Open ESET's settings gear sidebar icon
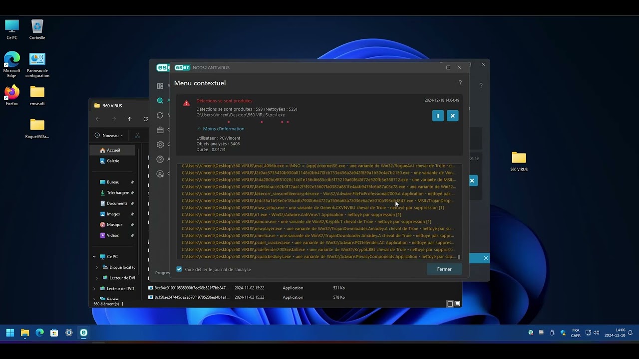 pos(160,145)
